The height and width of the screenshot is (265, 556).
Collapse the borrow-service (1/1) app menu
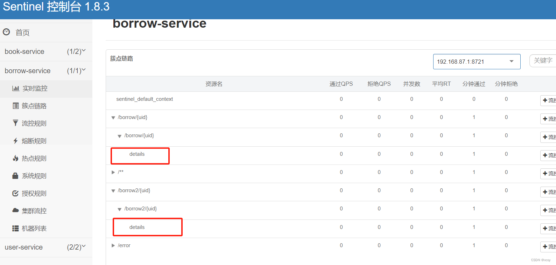point(46,71)
